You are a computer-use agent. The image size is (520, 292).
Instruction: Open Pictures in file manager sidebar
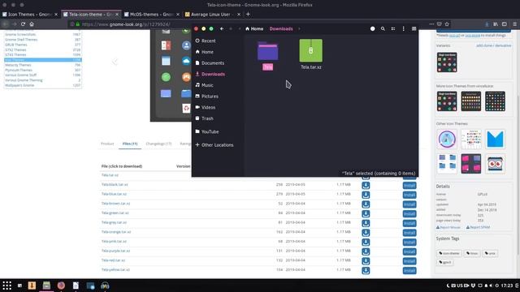(207, 97)
